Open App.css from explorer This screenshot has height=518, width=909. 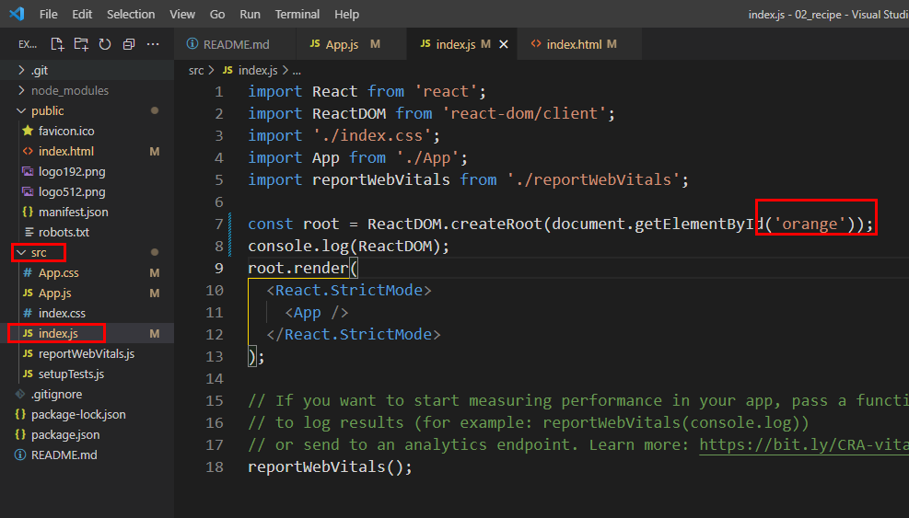pyautogui.click(x=87, y=273)
